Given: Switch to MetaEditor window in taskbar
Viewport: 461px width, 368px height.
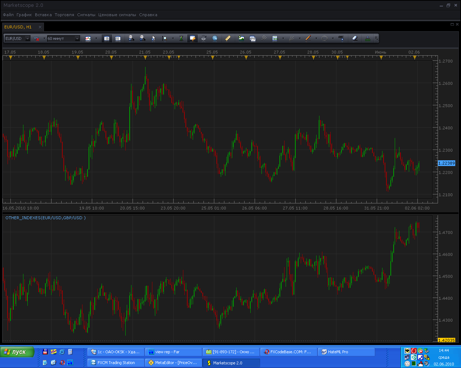Looking at the screenshot, I should [174, 363].
